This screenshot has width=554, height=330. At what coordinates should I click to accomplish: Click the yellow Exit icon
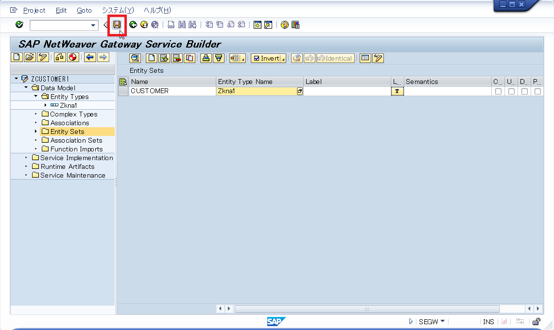tap(144, 25)
